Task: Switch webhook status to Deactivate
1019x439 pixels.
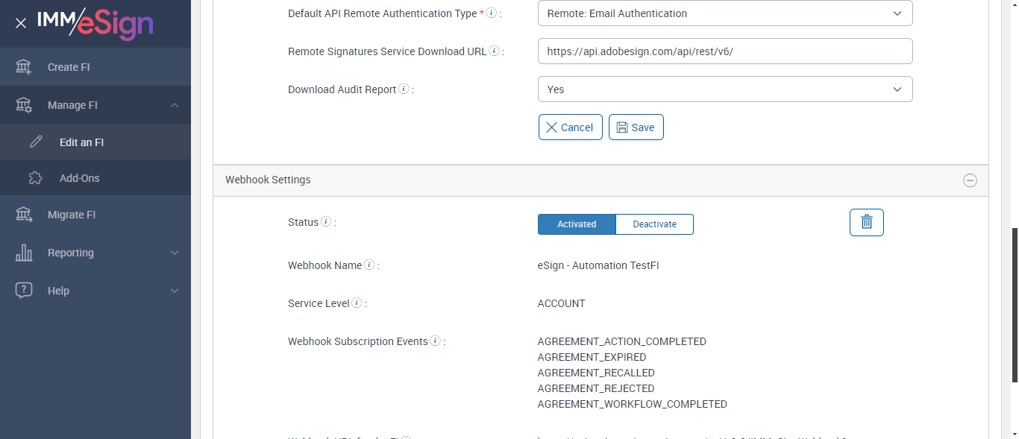Action: pyautogui.click(x=654, y=224)
